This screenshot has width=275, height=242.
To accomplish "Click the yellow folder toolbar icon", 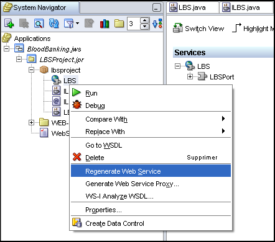I will (x=119, y=24).
